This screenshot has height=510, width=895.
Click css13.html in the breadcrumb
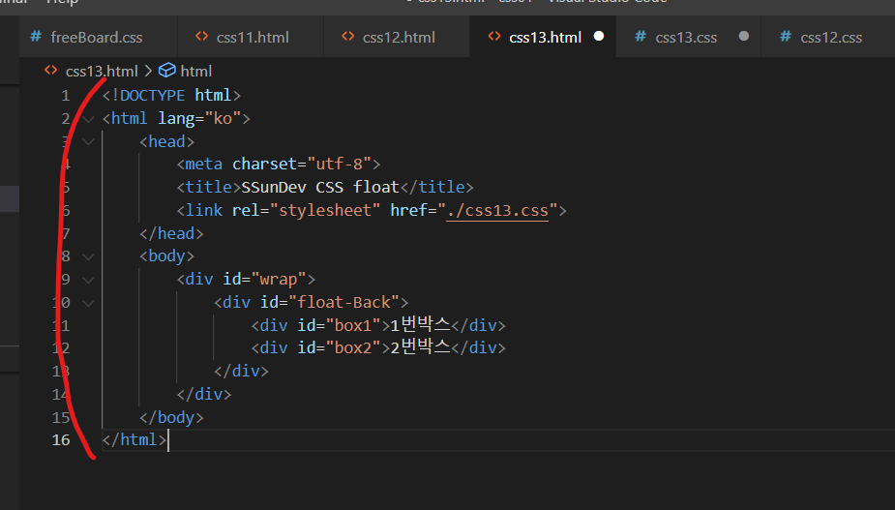[x=102, y=71]
